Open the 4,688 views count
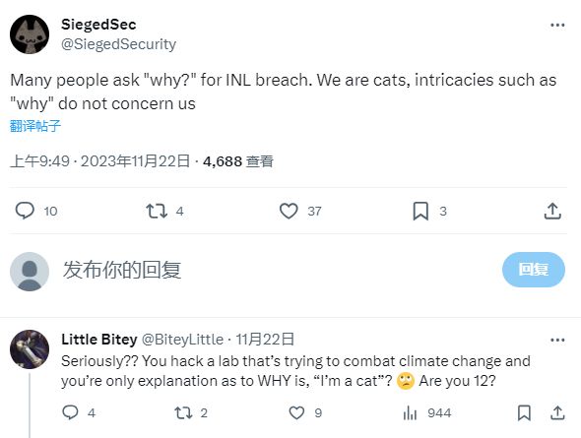Image resolution: width=581 pixels, height=438 pixels. click(238, 161)
